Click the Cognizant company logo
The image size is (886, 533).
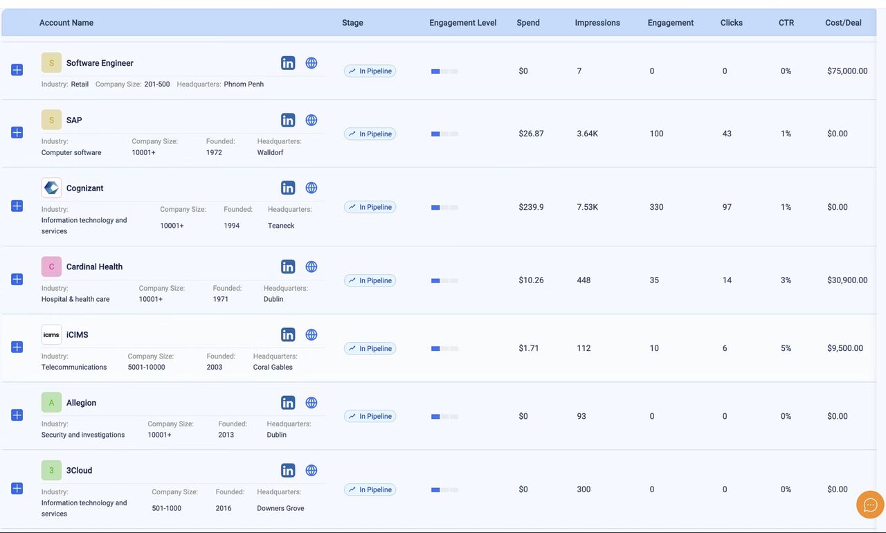click(51, 188)
